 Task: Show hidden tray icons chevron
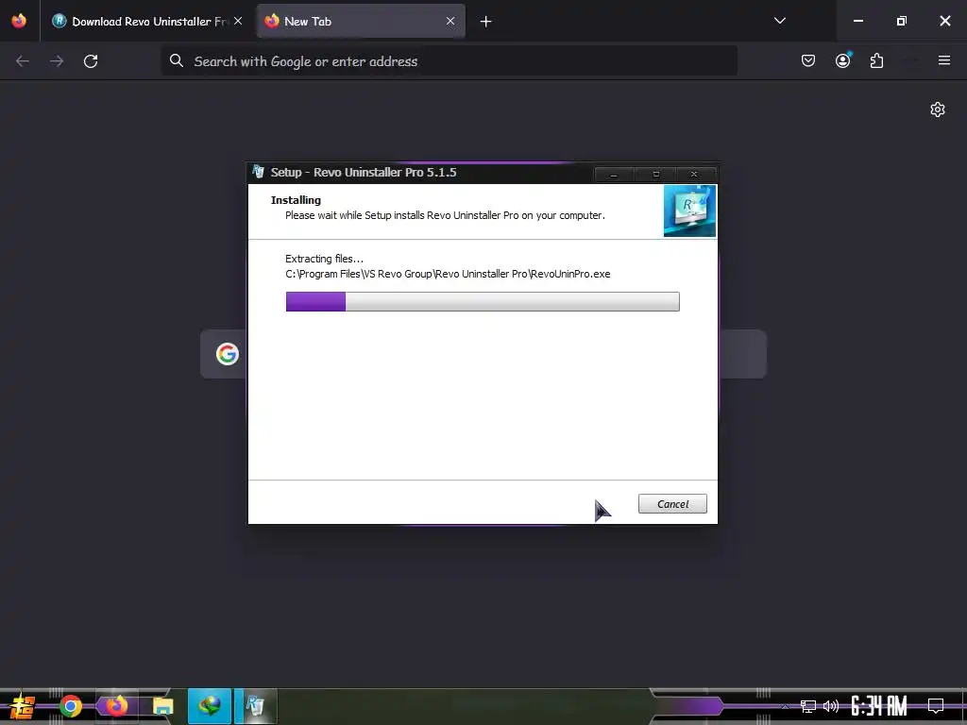(785, 706)
